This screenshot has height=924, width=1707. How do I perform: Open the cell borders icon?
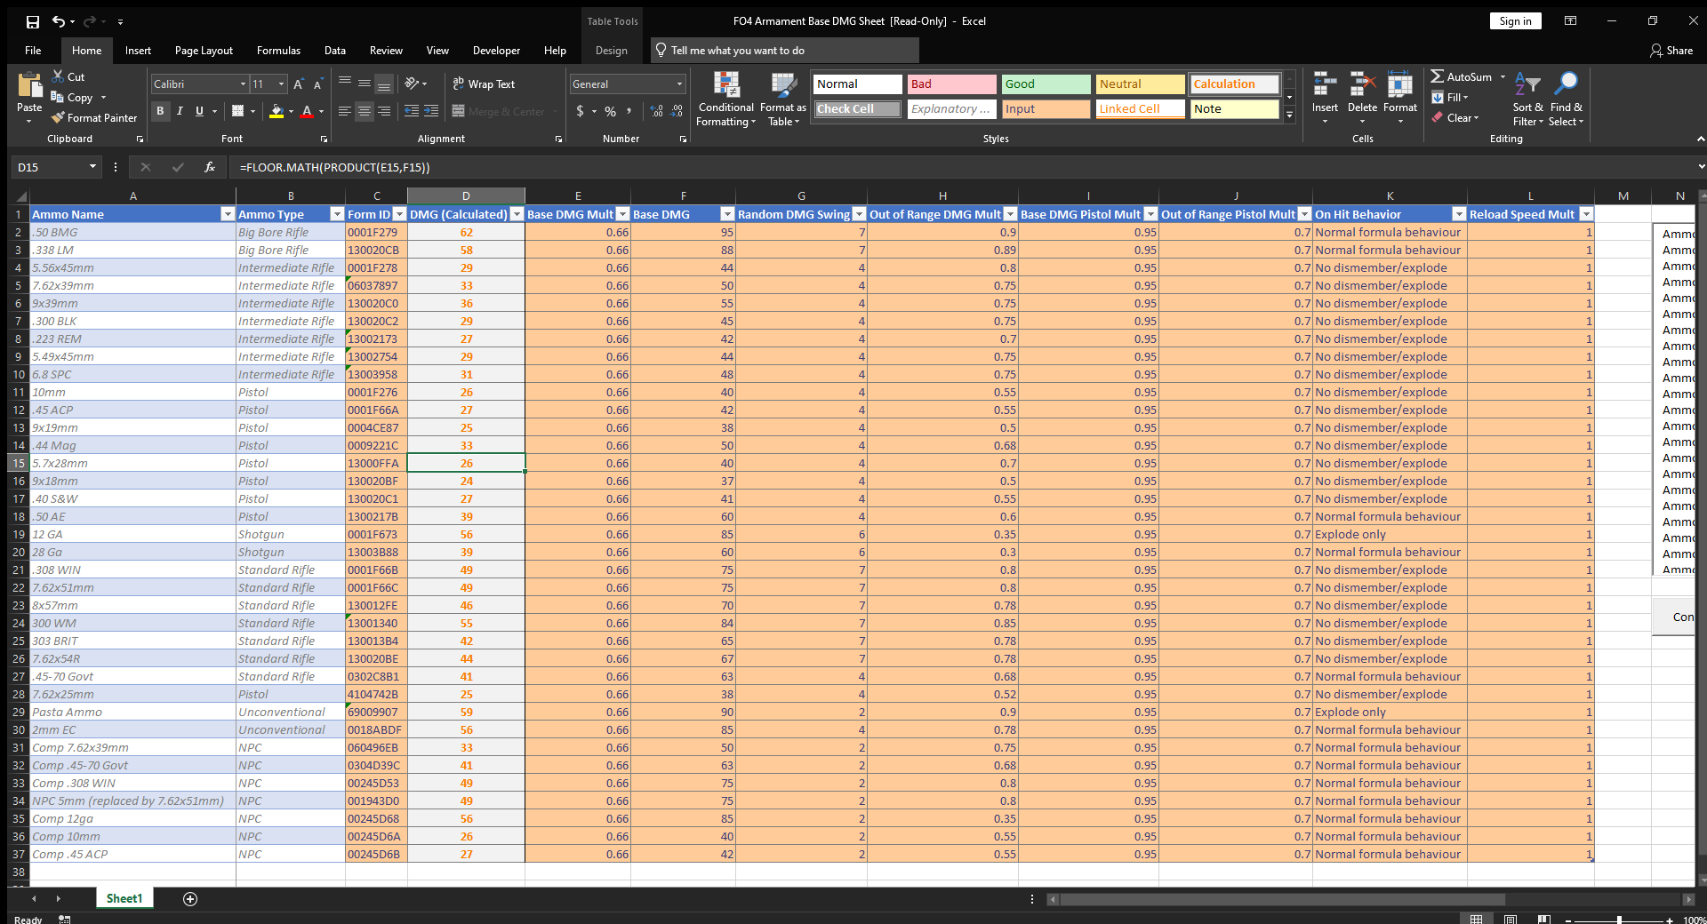[x=237, y=111]
